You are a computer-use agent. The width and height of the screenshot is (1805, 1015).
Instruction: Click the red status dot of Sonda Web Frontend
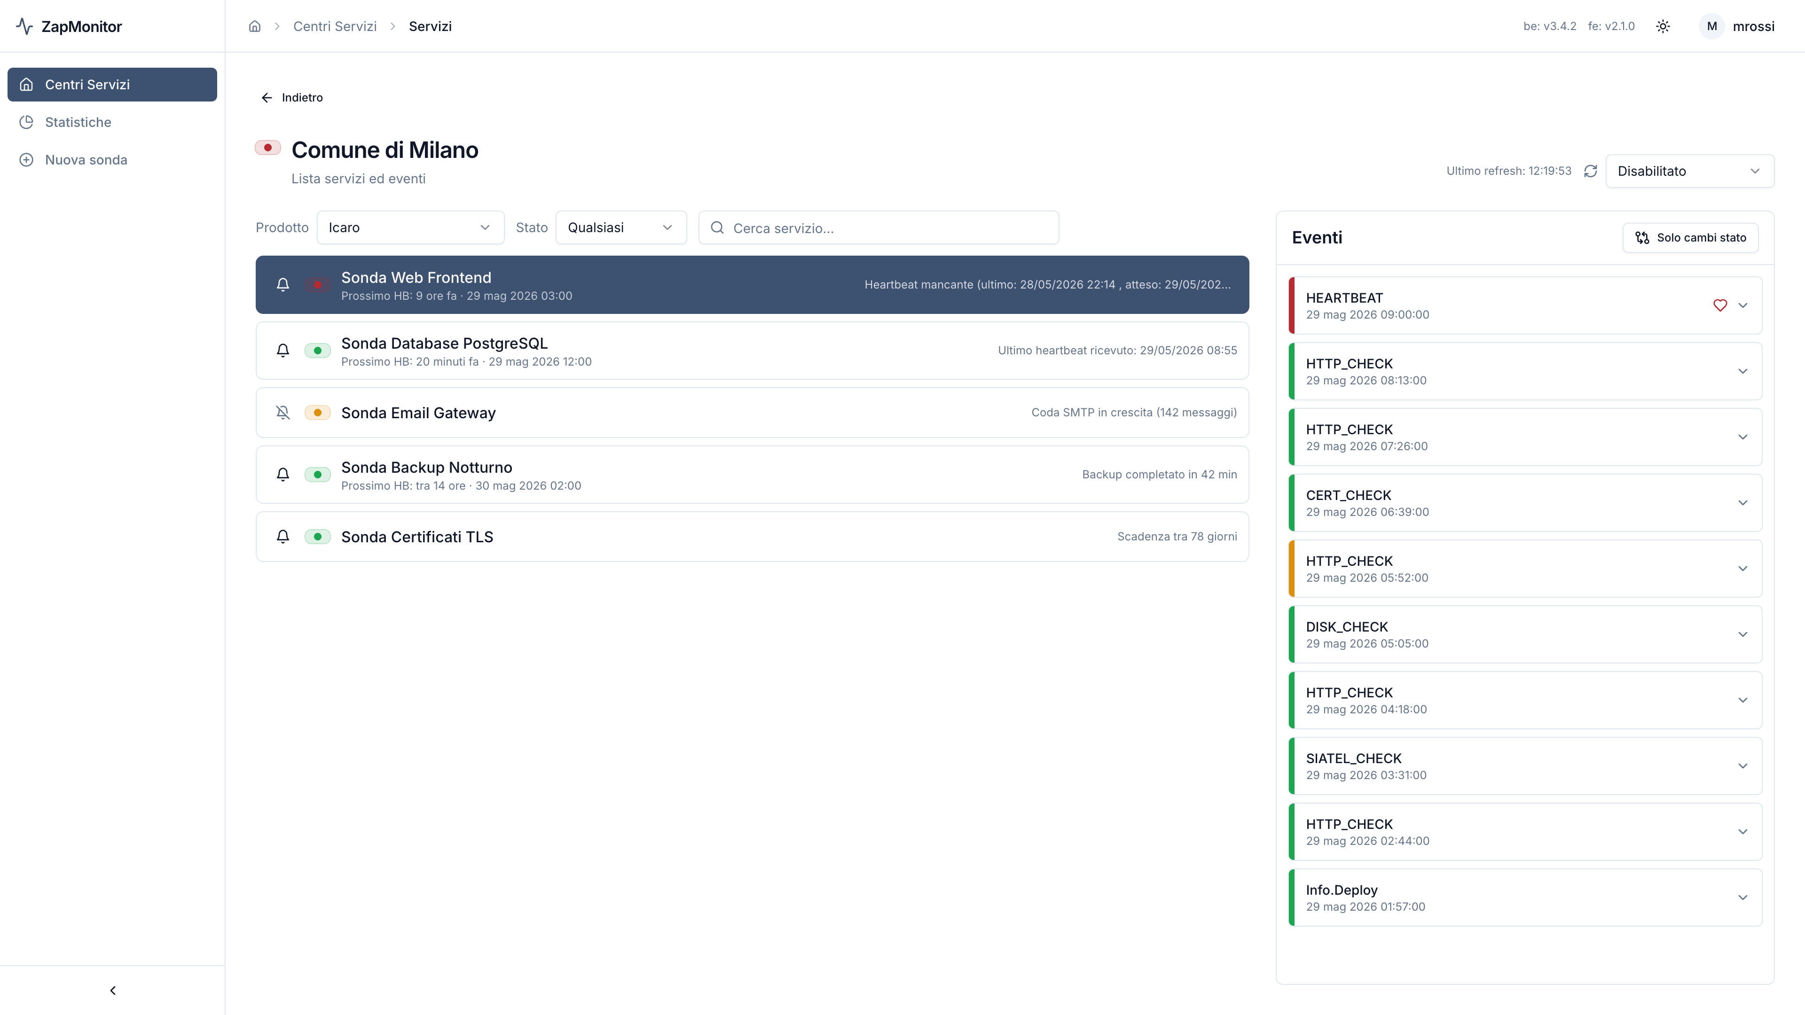coord(317,284)
